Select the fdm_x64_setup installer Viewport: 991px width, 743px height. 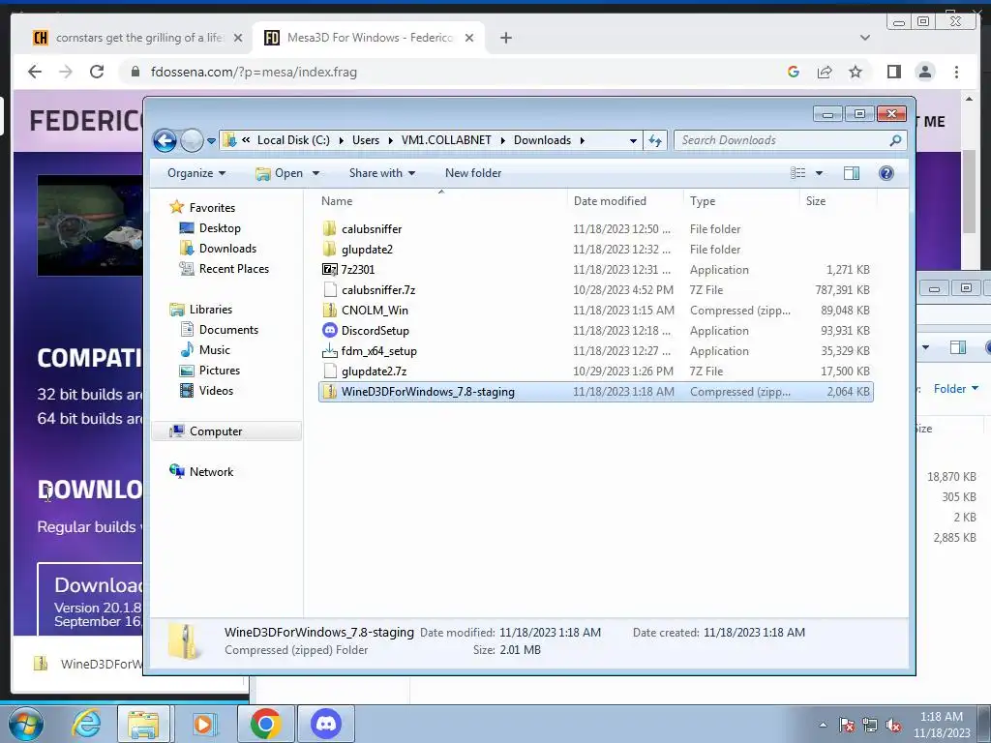378,350
